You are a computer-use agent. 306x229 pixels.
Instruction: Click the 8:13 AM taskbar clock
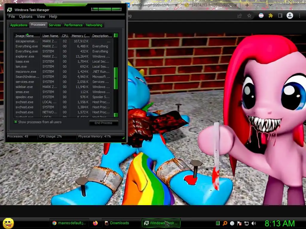click(x=280, y=223)
